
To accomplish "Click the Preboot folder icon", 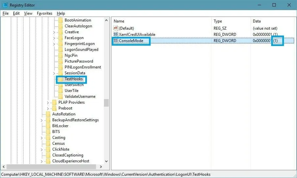I will click(54, 108).
